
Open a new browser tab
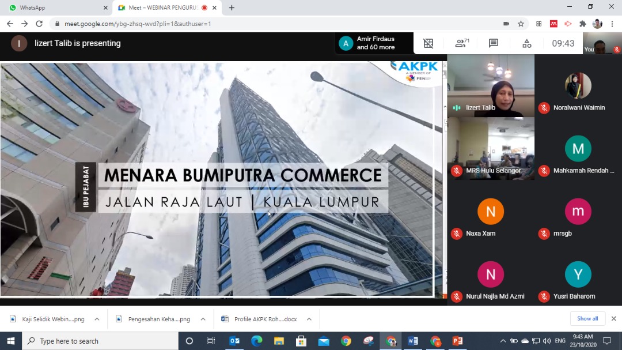pos(232,7)
